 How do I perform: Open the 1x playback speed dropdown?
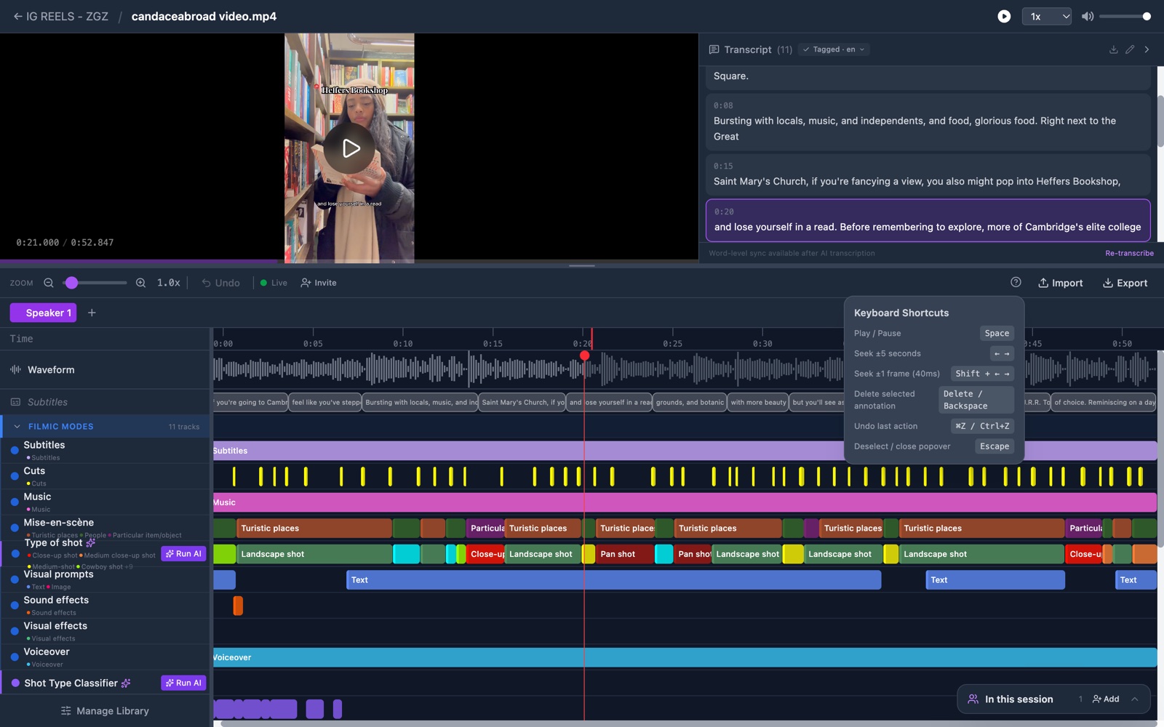[1047, 16]
